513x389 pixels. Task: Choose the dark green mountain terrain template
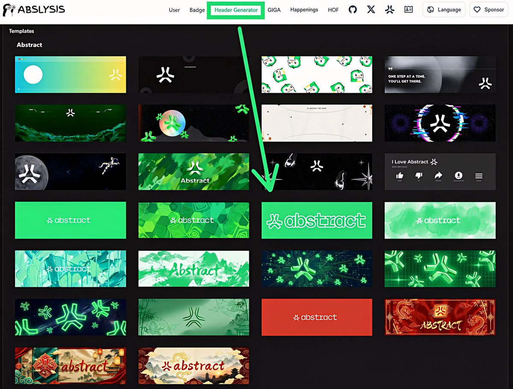71,123
